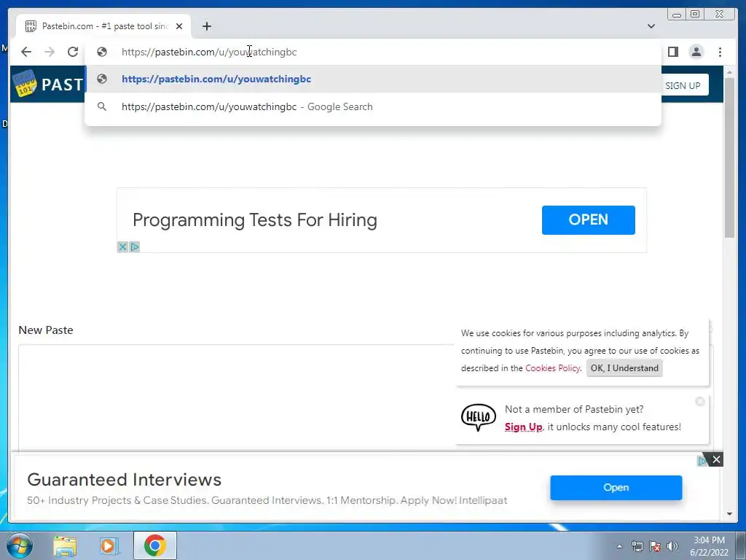Viewport: 746px width, 560px height.
Task: Show hidden system tray icons
Action: coord(619,546)
